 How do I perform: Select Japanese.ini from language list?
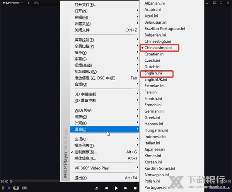(155, 149)
